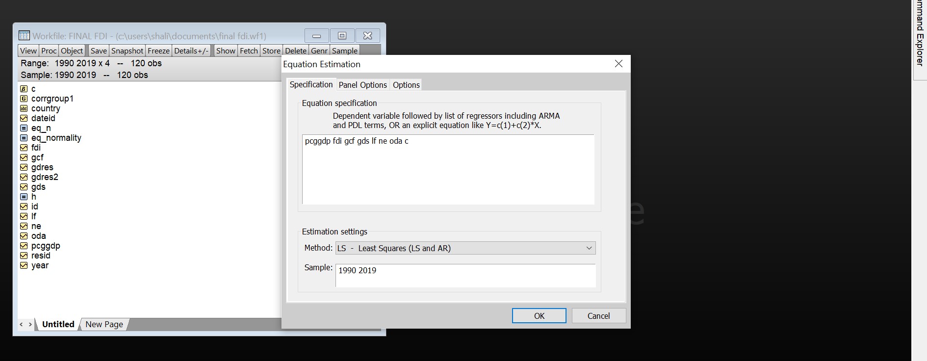Click the pcggdp series icon
Viewport: 927px width, 361px height.
click(24, 246)
